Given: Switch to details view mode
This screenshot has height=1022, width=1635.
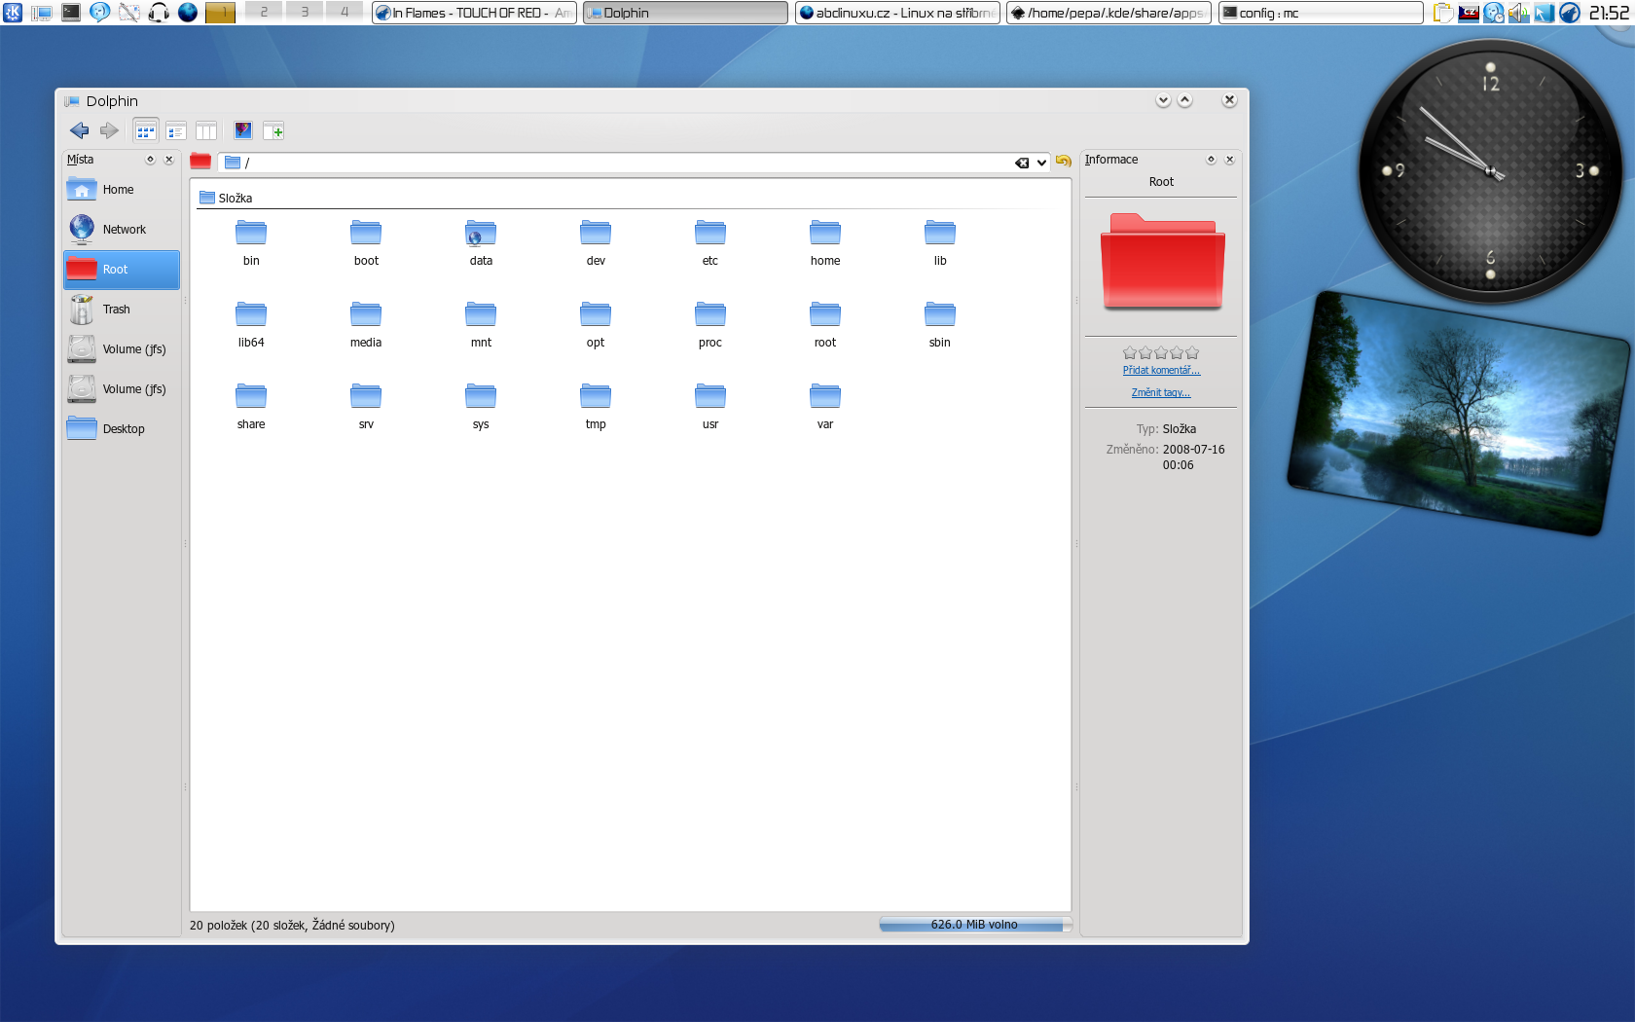Looking at the screenshot, I should [176, 130].
